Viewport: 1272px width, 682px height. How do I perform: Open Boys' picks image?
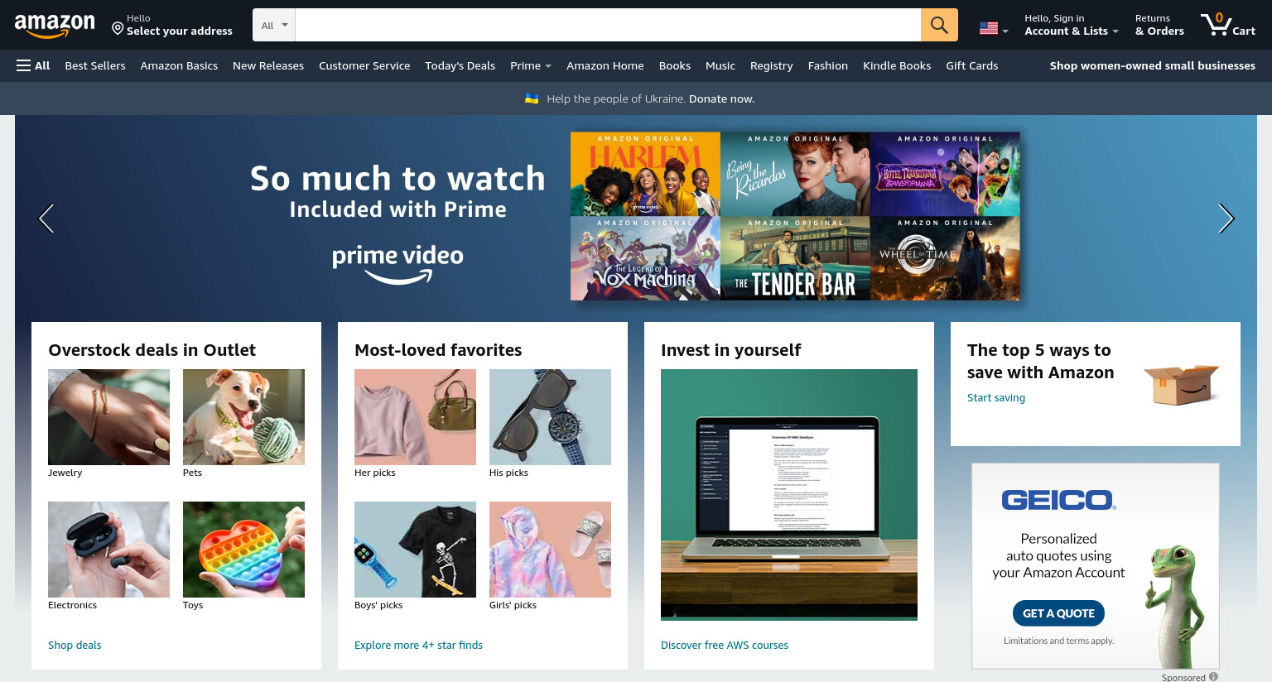coord(415,550)
